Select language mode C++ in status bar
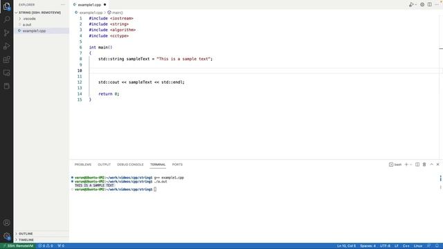The width and height of the screenshot is (443, 249). point(406,246)
